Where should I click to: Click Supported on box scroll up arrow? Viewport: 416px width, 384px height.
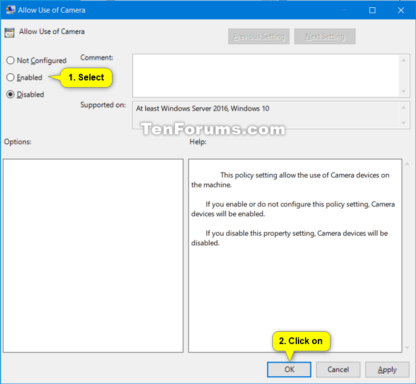pos(404,108)
